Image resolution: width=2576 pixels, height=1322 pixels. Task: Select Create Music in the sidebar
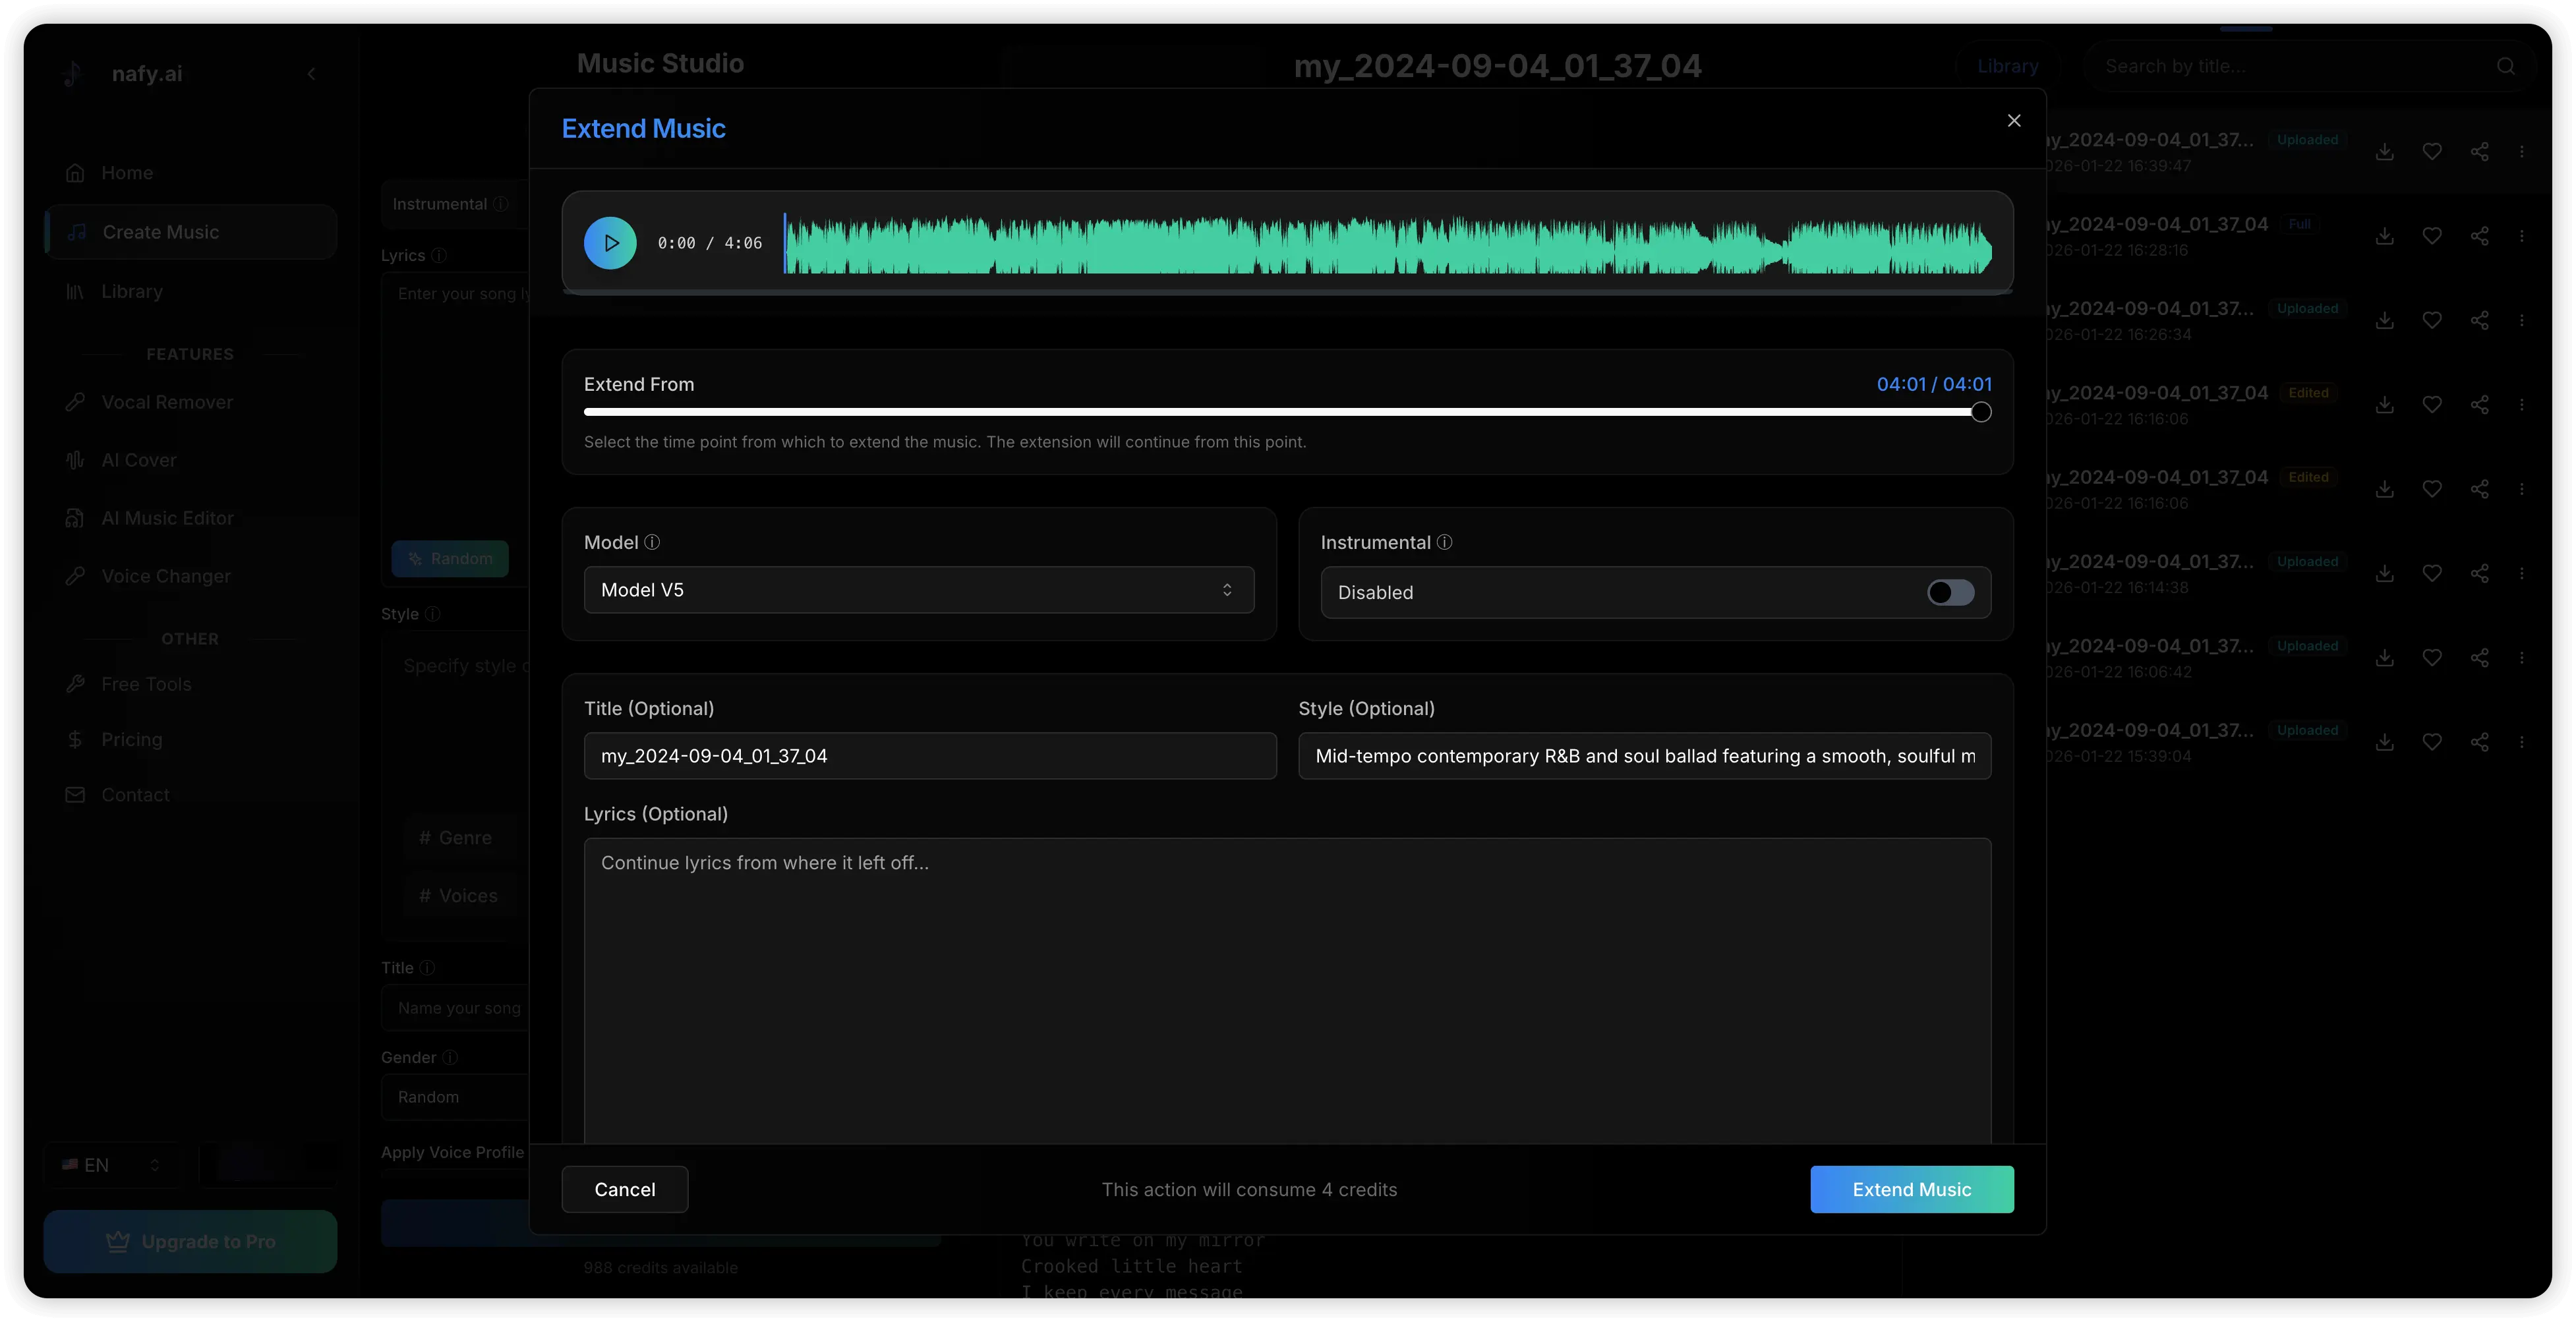tap(190, 232)
